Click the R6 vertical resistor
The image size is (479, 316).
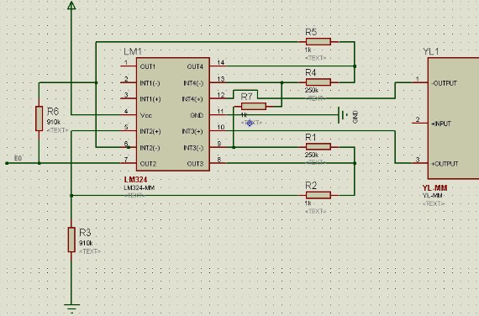(39, 118)
